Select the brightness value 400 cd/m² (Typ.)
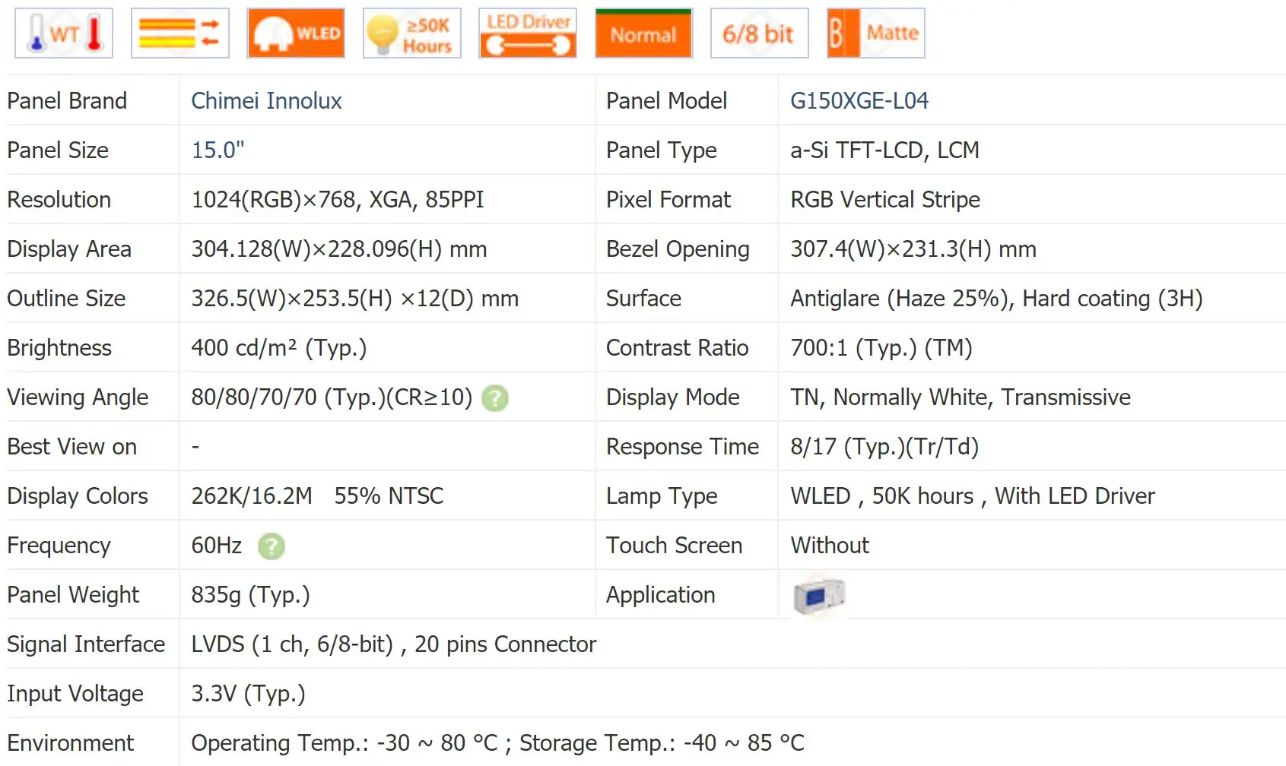 [279, 348]
